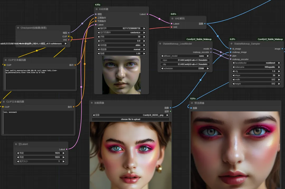This screenshot has width=285, height=189.
Task: Click the Checkpoint加载器 node's collapse dot
Action: pos(18,28)
